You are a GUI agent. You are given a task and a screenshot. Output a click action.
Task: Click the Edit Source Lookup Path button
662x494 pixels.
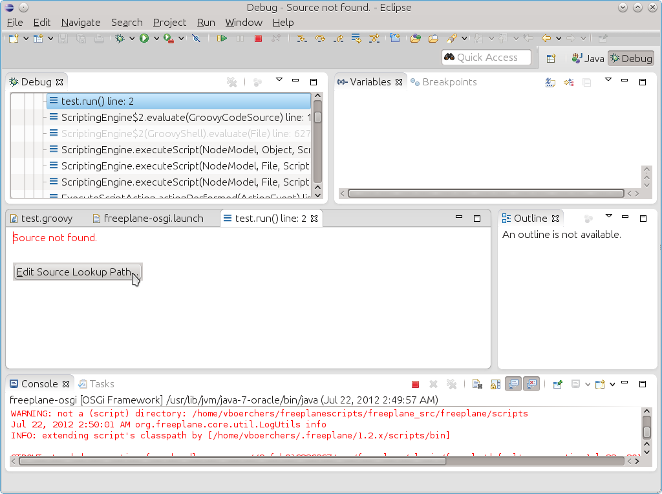[77, 272]
